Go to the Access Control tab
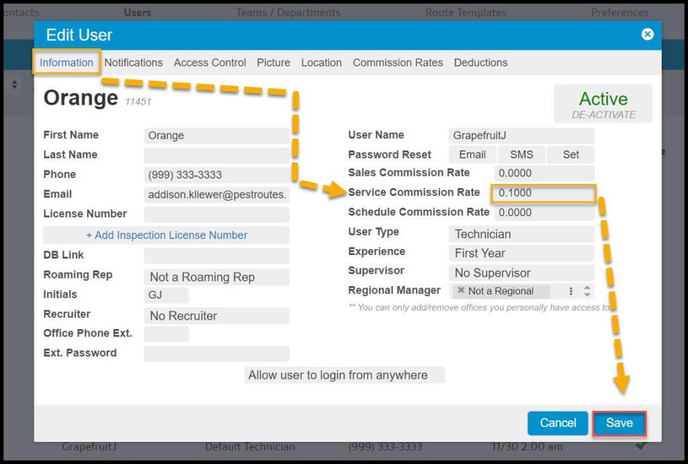688x464 pixels. [x=210, y=62]
